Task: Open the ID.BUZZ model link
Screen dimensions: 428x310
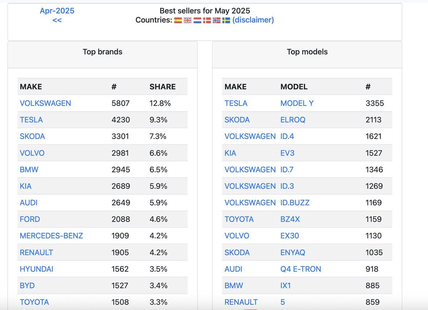Action: 295,203
